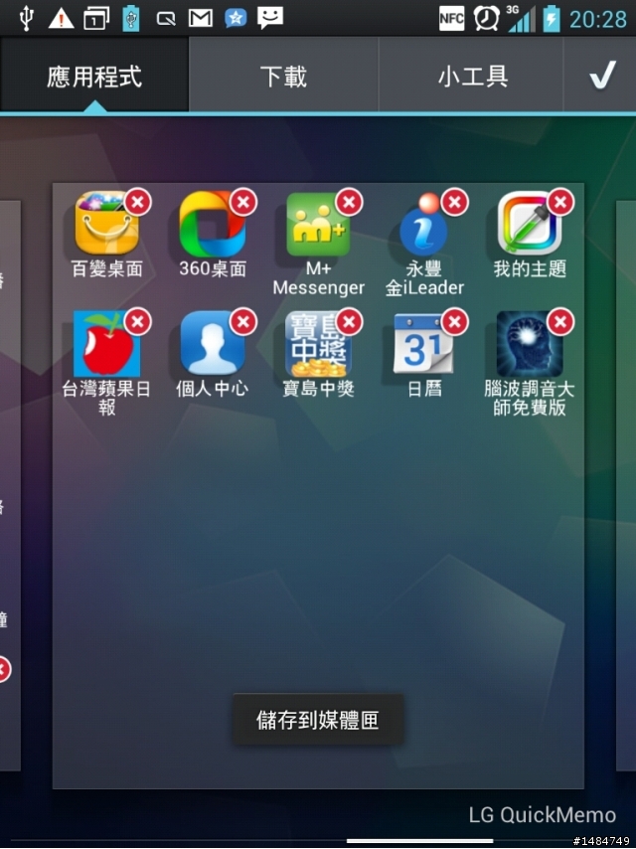
Task: Open the 腦波調音大師免費版 brain icon
Action: coord(530,344)
